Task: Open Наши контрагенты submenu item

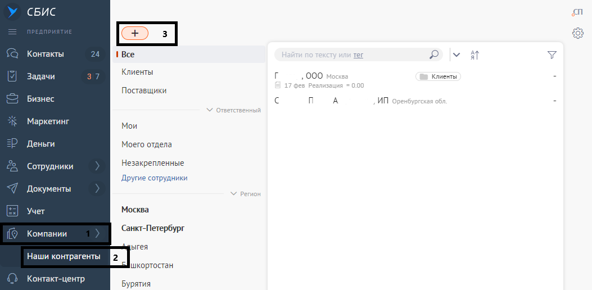Action: (64, 256)
